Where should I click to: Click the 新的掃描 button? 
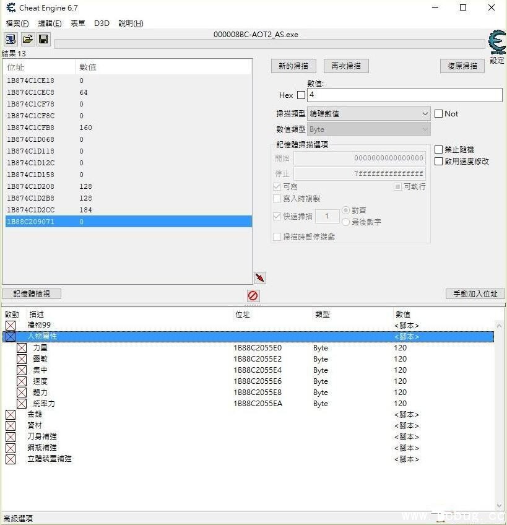pos(293,66)
